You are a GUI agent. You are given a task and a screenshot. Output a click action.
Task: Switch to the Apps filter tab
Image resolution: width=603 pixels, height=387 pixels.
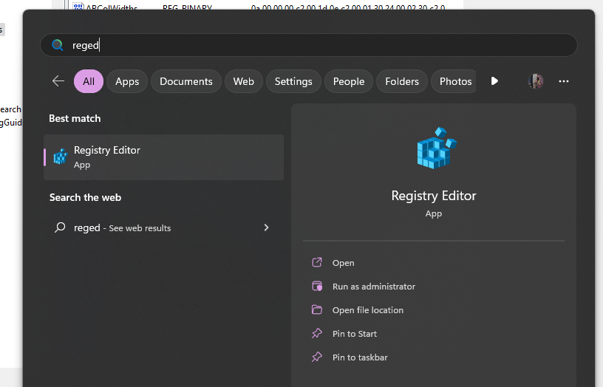tap(127, 81)
